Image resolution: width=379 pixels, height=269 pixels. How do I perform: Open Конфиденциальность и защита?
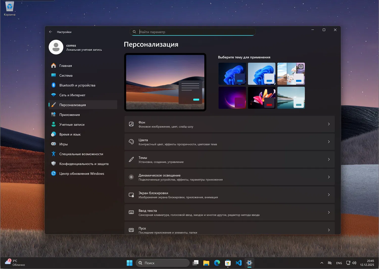tap(84, 164)
